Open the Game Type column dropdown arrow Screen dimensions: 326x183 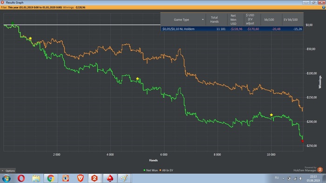click(x=203, y=20)
